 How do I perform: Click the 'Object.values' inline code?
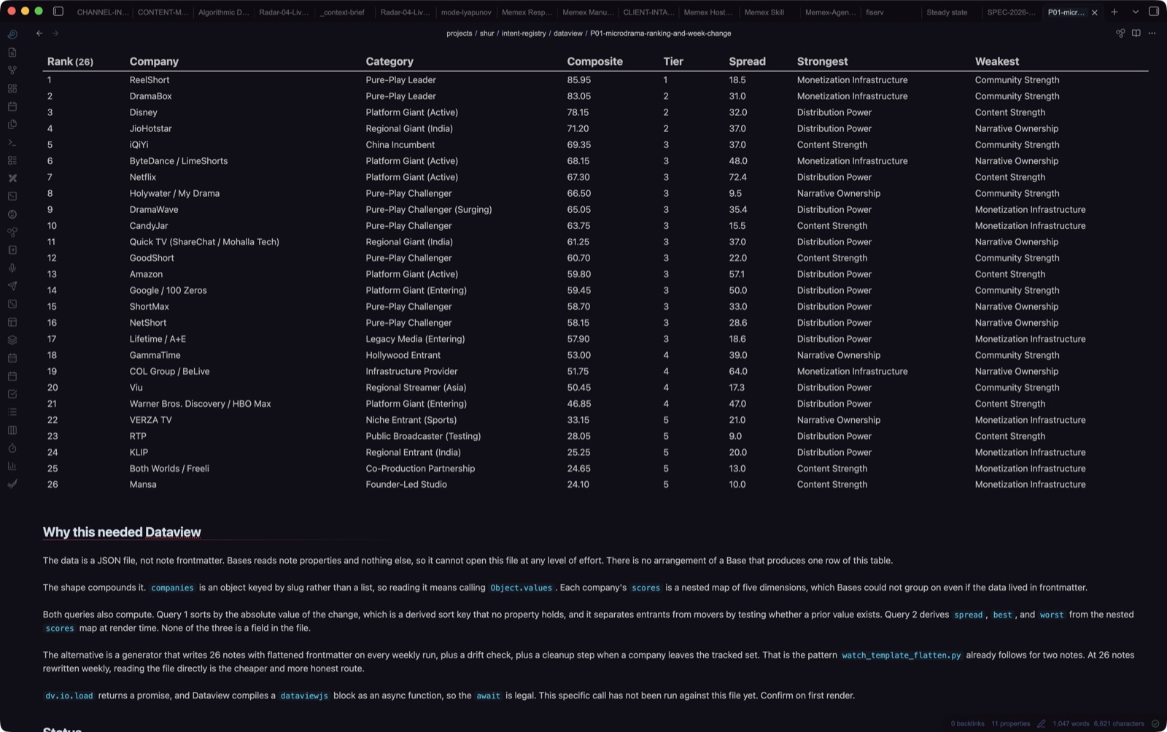point(522,588)
